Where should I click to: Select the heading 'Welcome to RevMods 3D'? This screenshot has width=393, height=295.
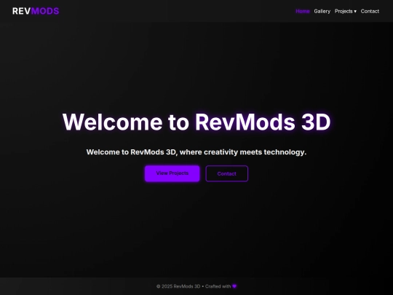196,122
